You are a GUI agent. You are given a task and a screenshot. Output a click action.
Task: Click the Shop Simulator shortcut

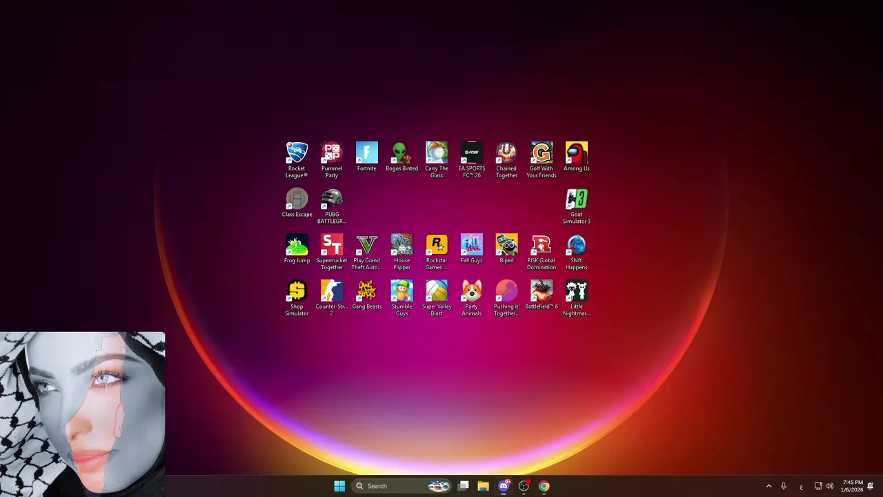297,298
